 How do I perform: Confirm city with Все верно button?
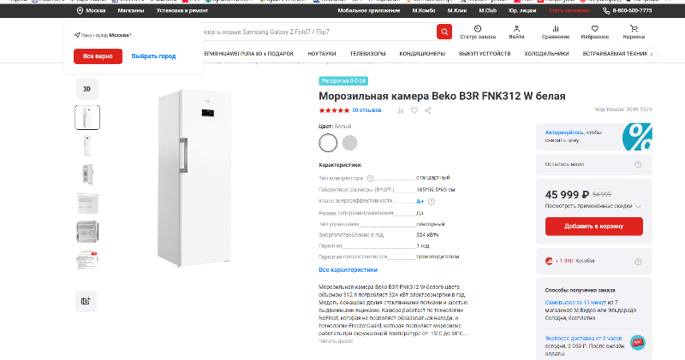coord(98,56)
